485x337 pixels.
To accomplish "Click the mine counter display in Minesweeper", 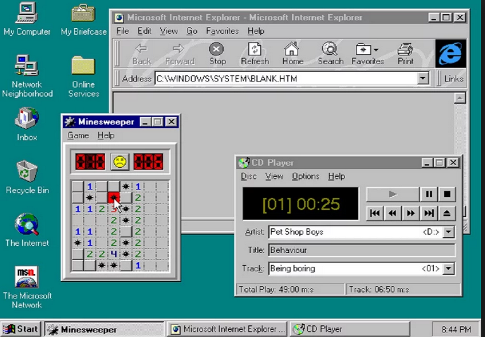I will coord(90,162).
